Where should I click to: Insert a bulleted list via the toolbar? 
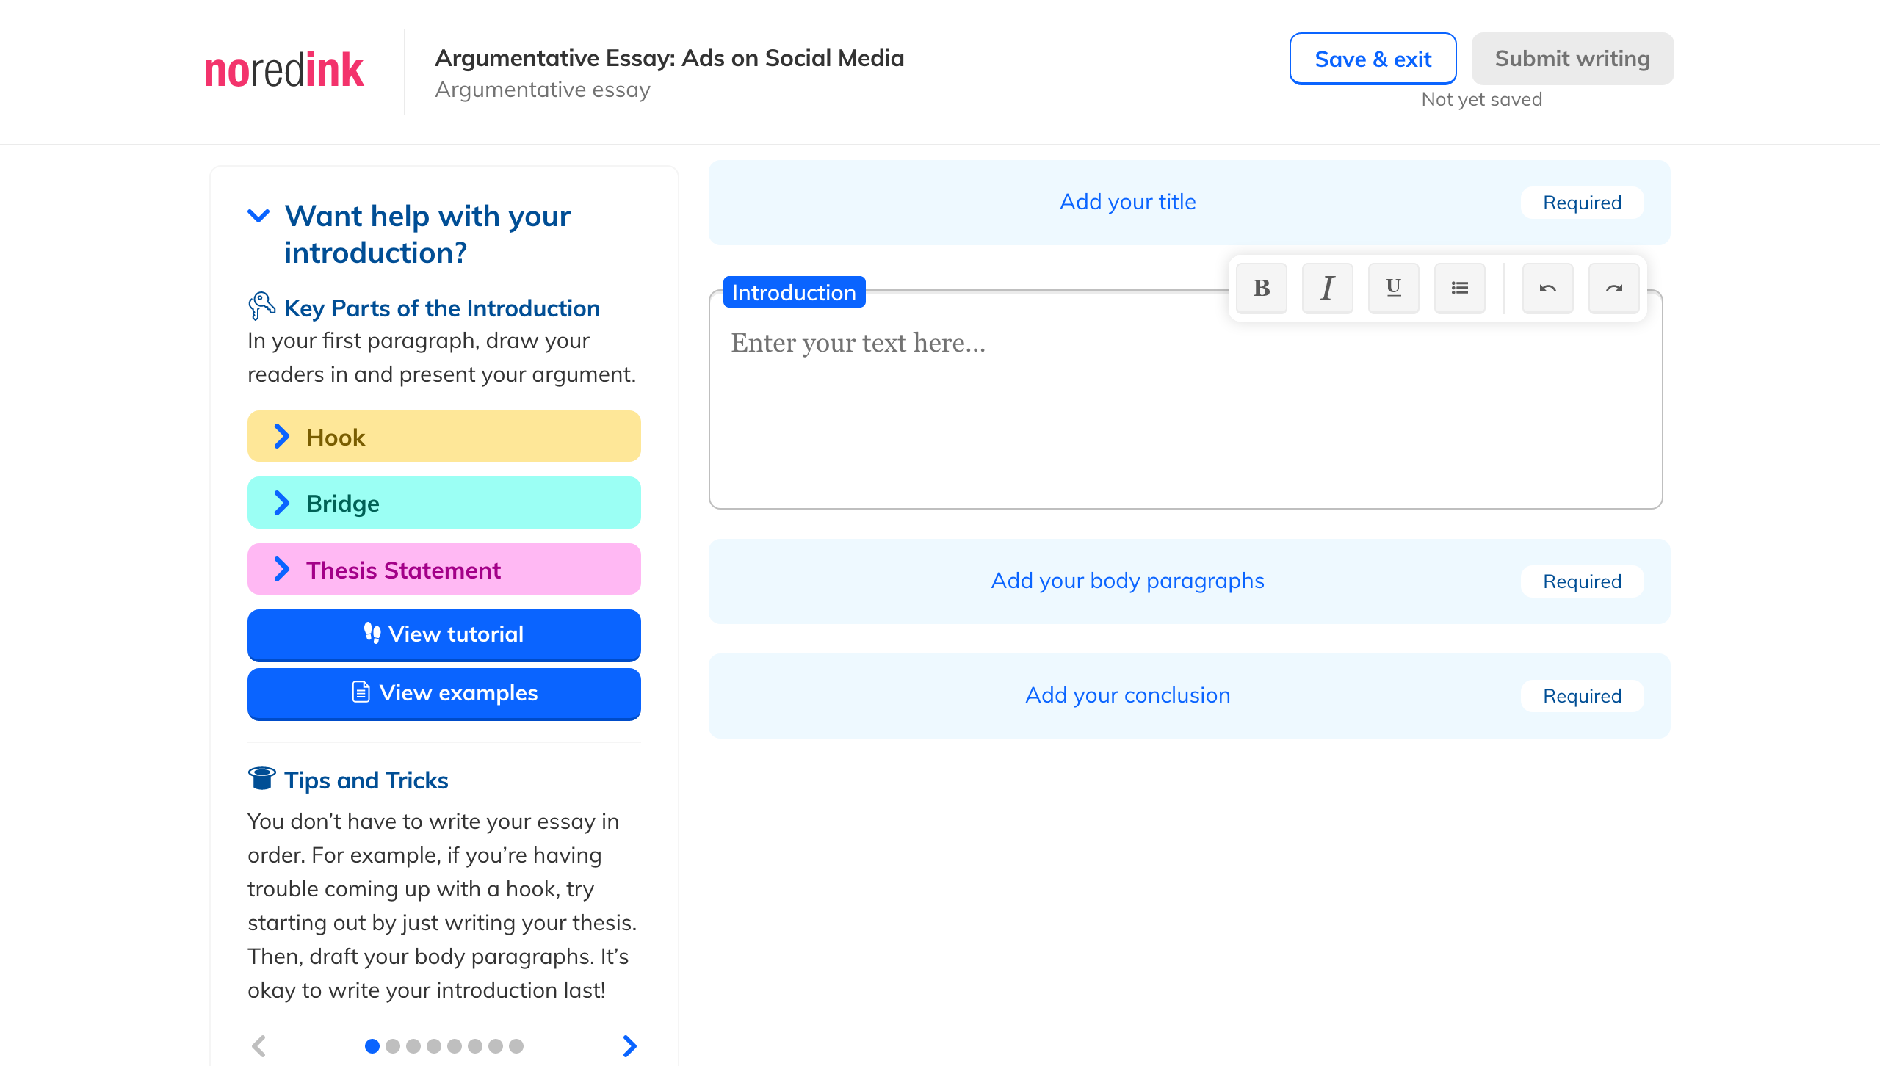click(x=1459, y=288)
